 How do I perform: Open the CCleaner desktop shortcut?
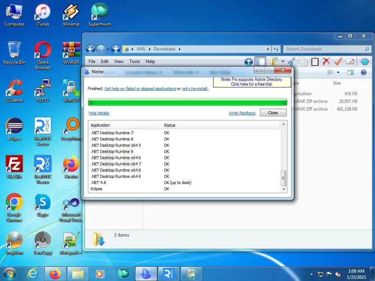(x=14, y=91)
